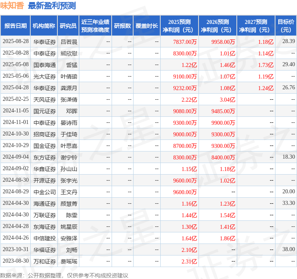Select the 华鑫证券 institution cell
The height and width of the screenshot is (279, 297).
click(x=45, y=169)
